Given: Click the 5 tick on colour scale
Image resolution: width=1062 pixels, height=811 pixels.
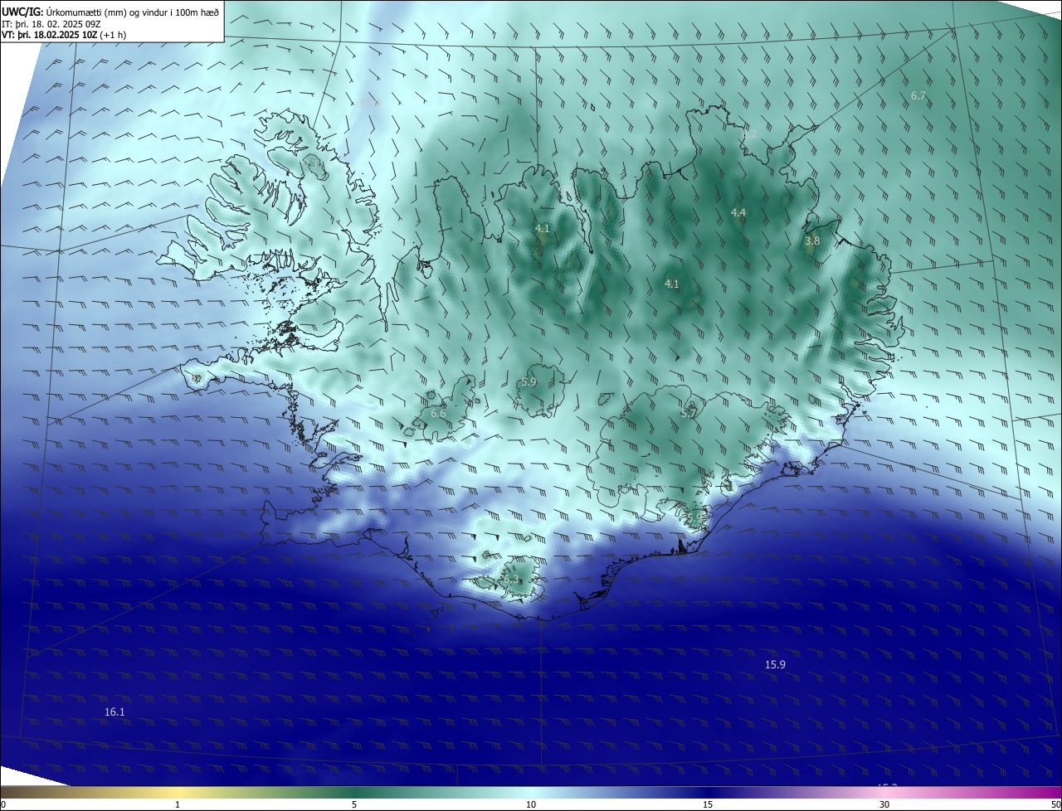Looking at the screenshot, I should [x=354, y=804].
